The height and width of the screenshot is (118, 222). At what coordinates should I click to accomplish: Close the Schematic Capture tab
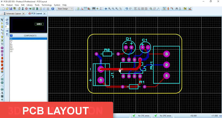click(24, 14)
